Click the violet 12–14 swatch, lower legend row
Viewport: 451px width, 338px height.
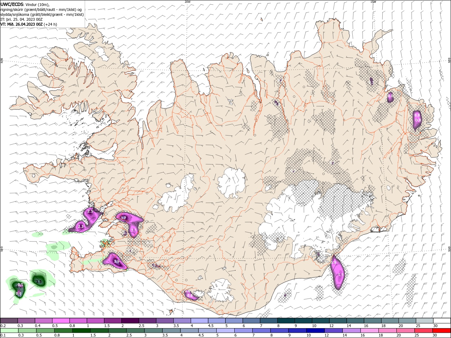coord(333,331)
